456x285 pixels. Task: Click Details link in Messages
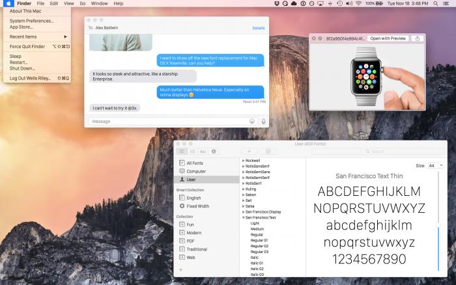[259, 28]
